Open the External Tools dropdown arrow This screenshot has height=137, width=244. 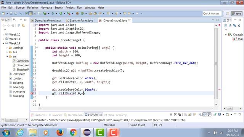pyautogui.click(x=72, y=14)
